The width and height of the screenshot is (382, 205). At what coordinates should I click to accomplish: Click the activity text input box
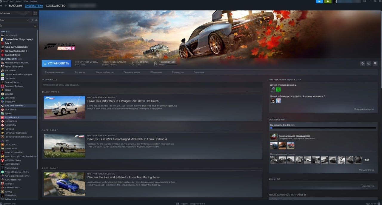(x=152, y=85)
